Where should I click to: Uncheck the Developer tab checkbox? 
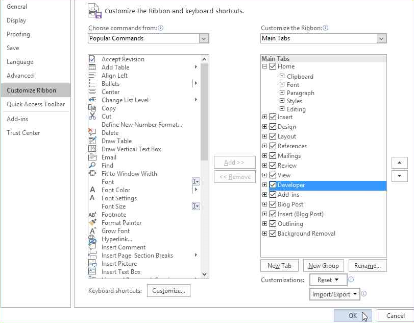click(x=273, y=185)
